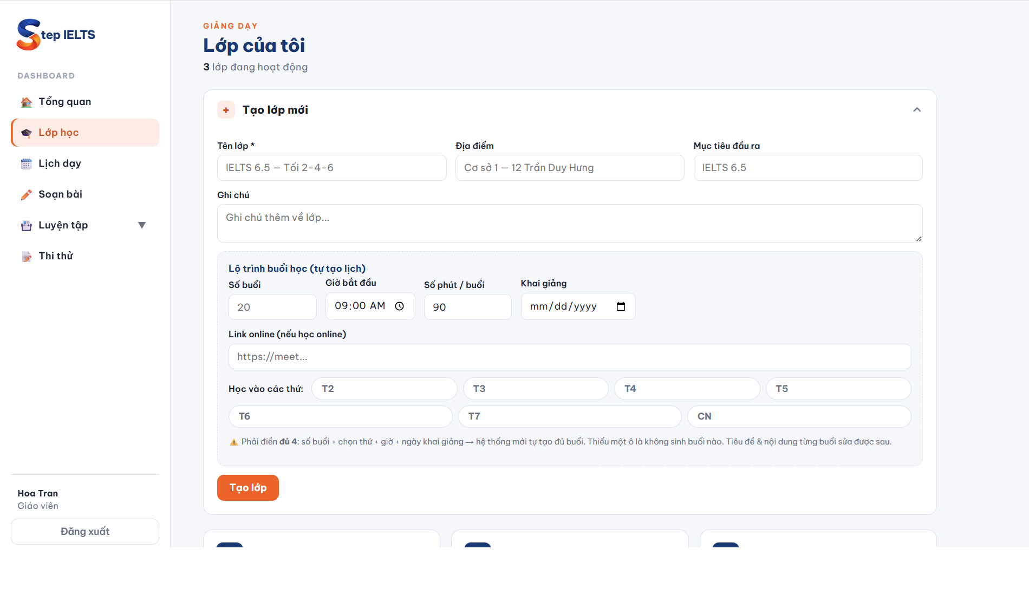This screenshot has height=615, width=1029.
Task: Toggle the T2 weekday chip
Action: [x=384, y=389]
